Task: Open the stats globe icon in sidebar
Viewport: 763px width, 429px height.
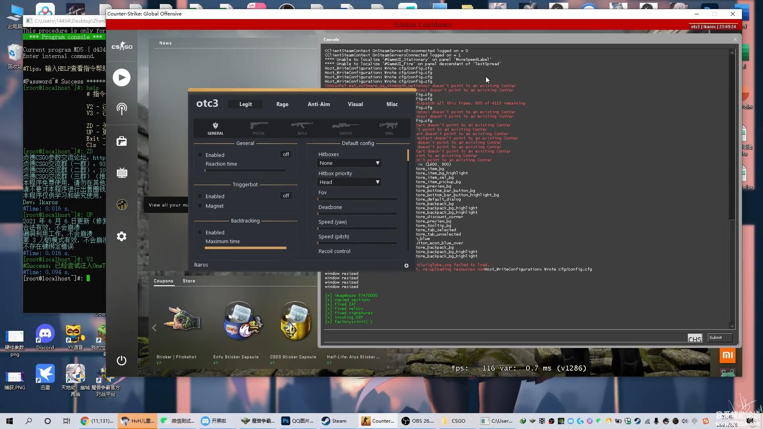Action: [x=122, y=205]
